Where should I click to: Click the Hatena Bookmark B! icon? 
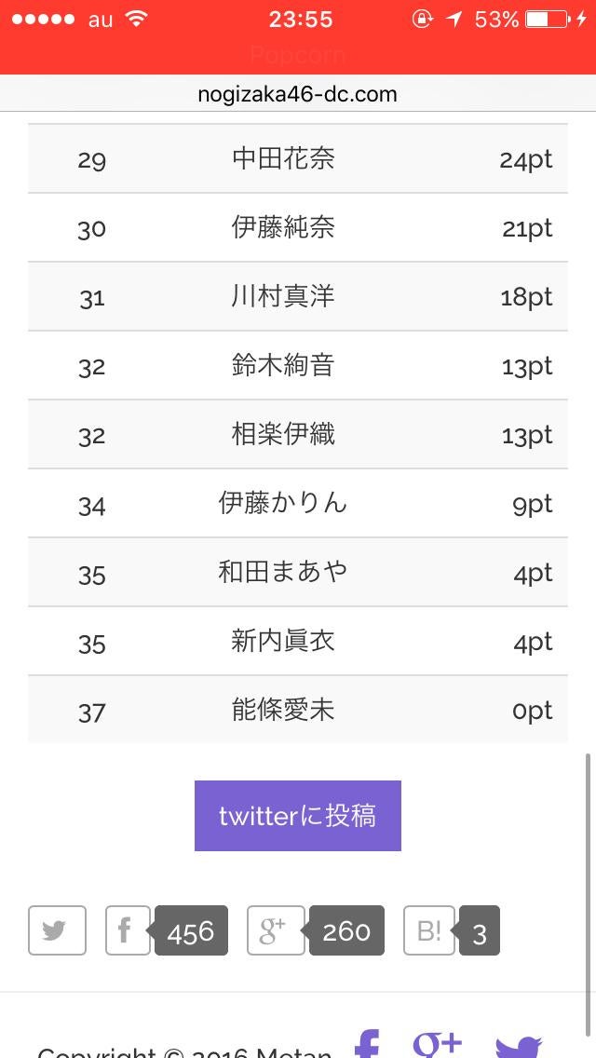click(x=428, y=930)
